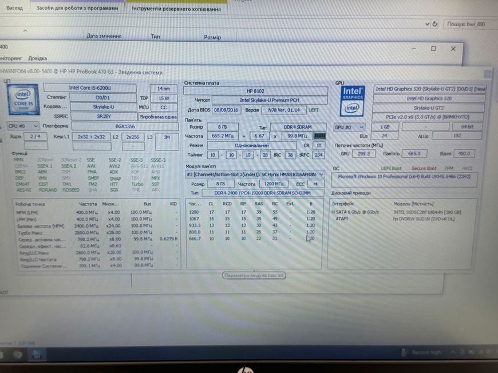498x373 pixels.
Task: Click the SR2EY SSPEC field
Action: [104, 117]
